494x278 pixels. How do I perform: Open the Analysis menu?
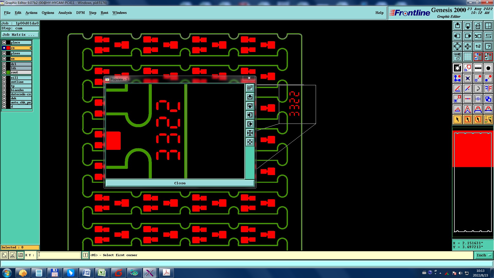[x=65, y=13]
